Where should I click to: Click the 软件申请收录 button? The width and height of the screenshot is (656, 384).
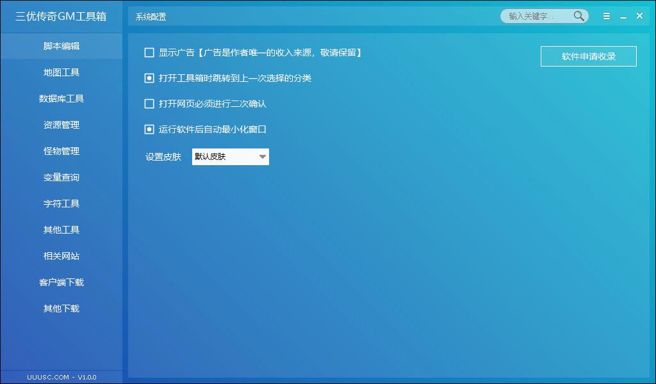coord(588,56)
